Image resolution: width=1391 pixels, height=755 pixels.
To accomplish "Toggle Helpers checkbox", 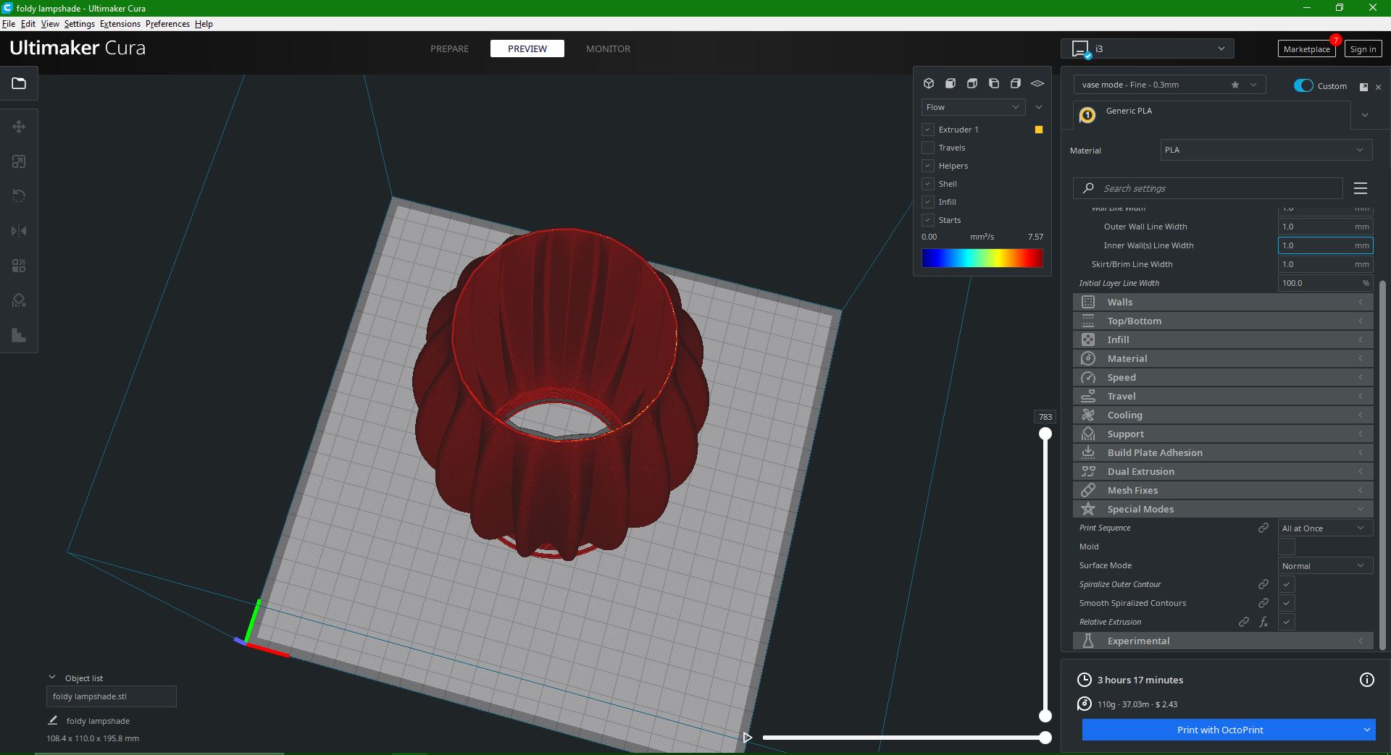I will (x=927, y=166).
